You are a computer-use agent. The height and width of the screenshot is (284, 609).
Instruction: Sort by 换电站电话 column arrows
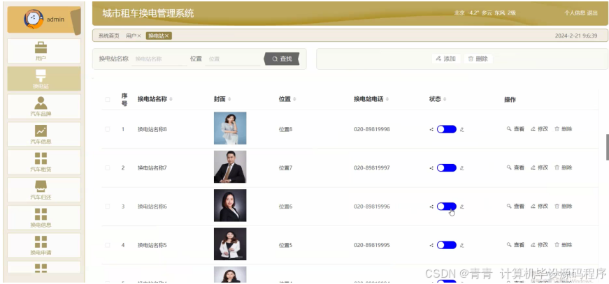(387, 100)
